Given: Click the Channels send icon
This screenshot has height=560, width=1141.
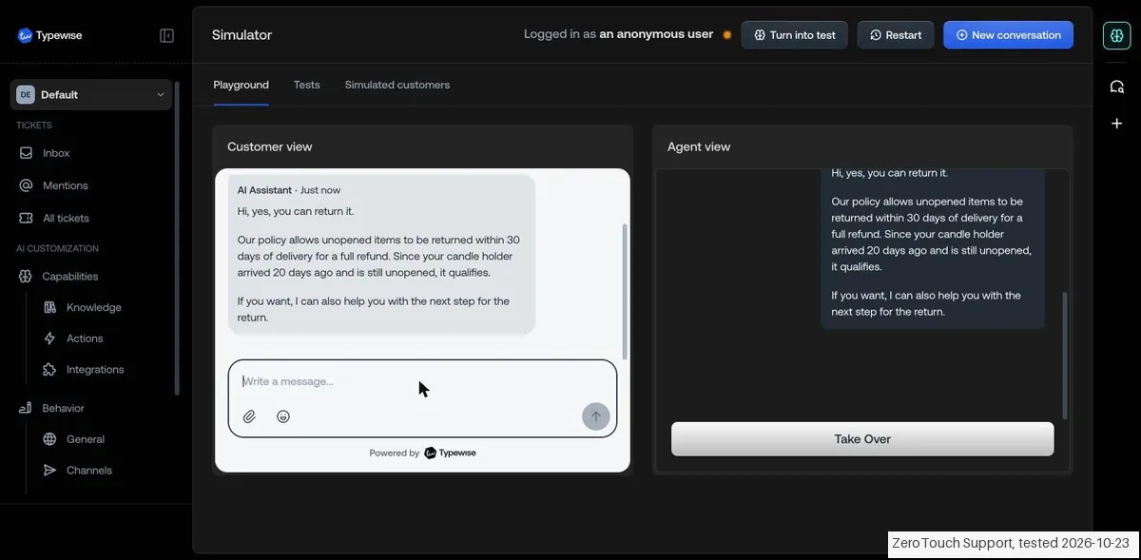Looking at the screenshot, I should pyautogui.click(x=50, y=471).
